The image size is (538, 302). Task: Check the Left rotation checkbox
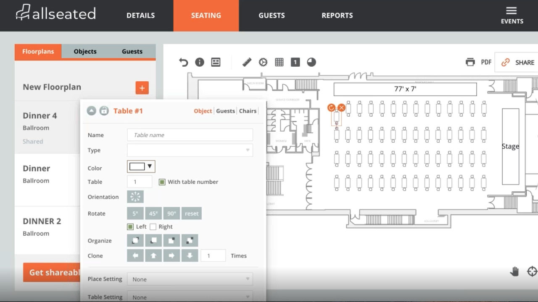130,227
